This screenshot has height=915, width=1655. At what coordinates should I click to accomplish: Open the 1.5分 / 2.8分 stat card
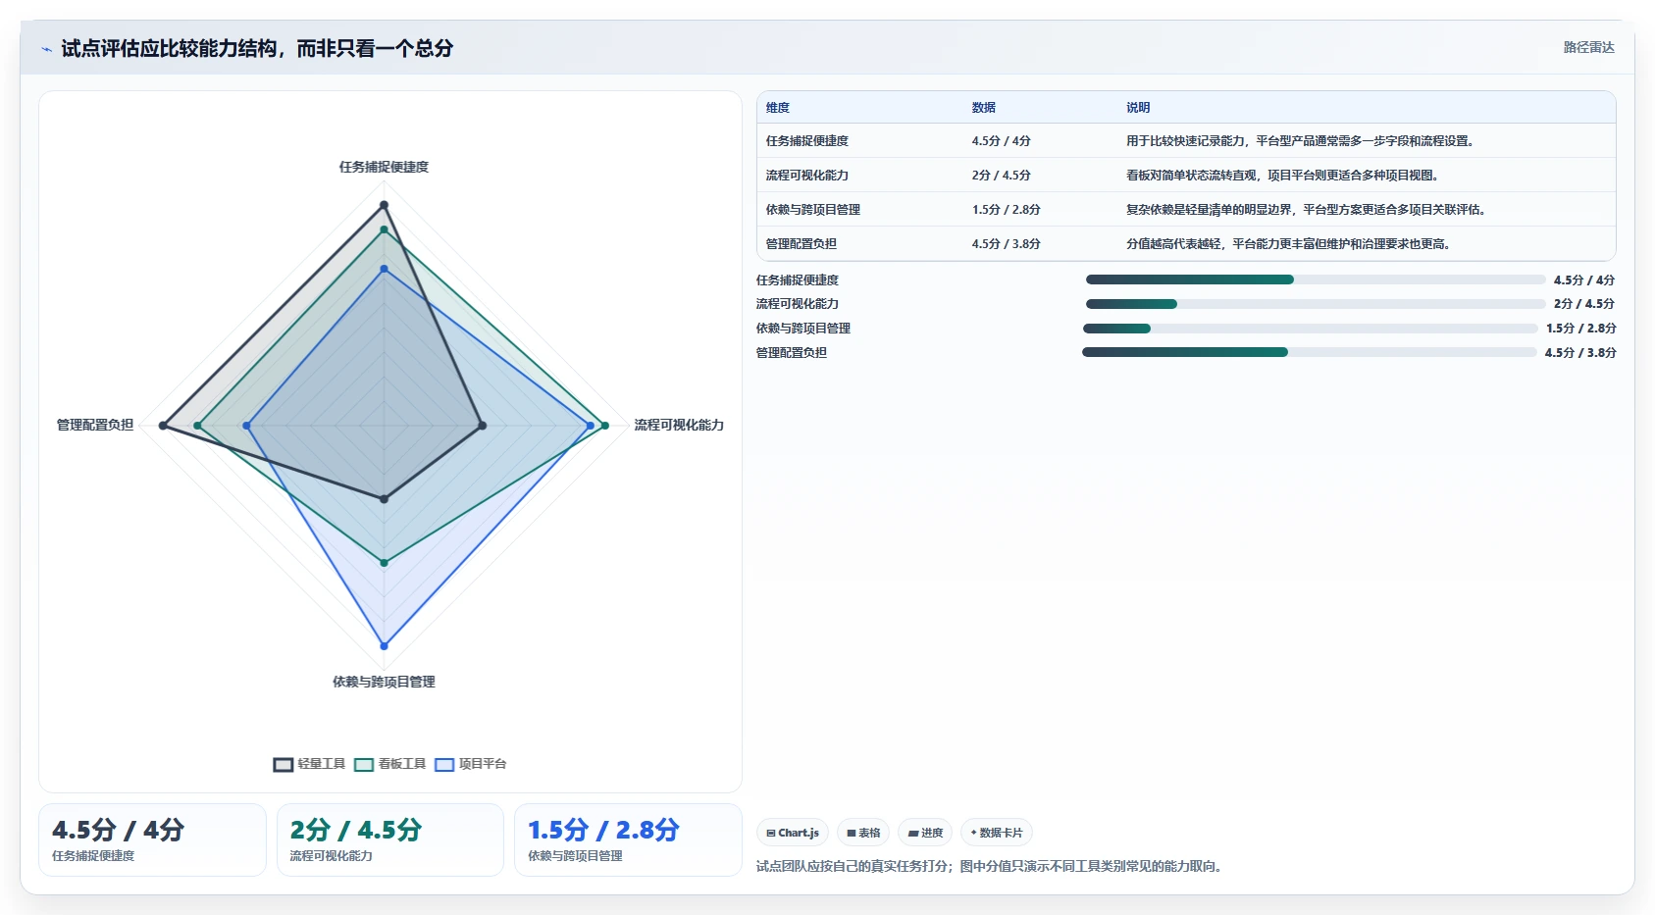click(x=628, y=840)
